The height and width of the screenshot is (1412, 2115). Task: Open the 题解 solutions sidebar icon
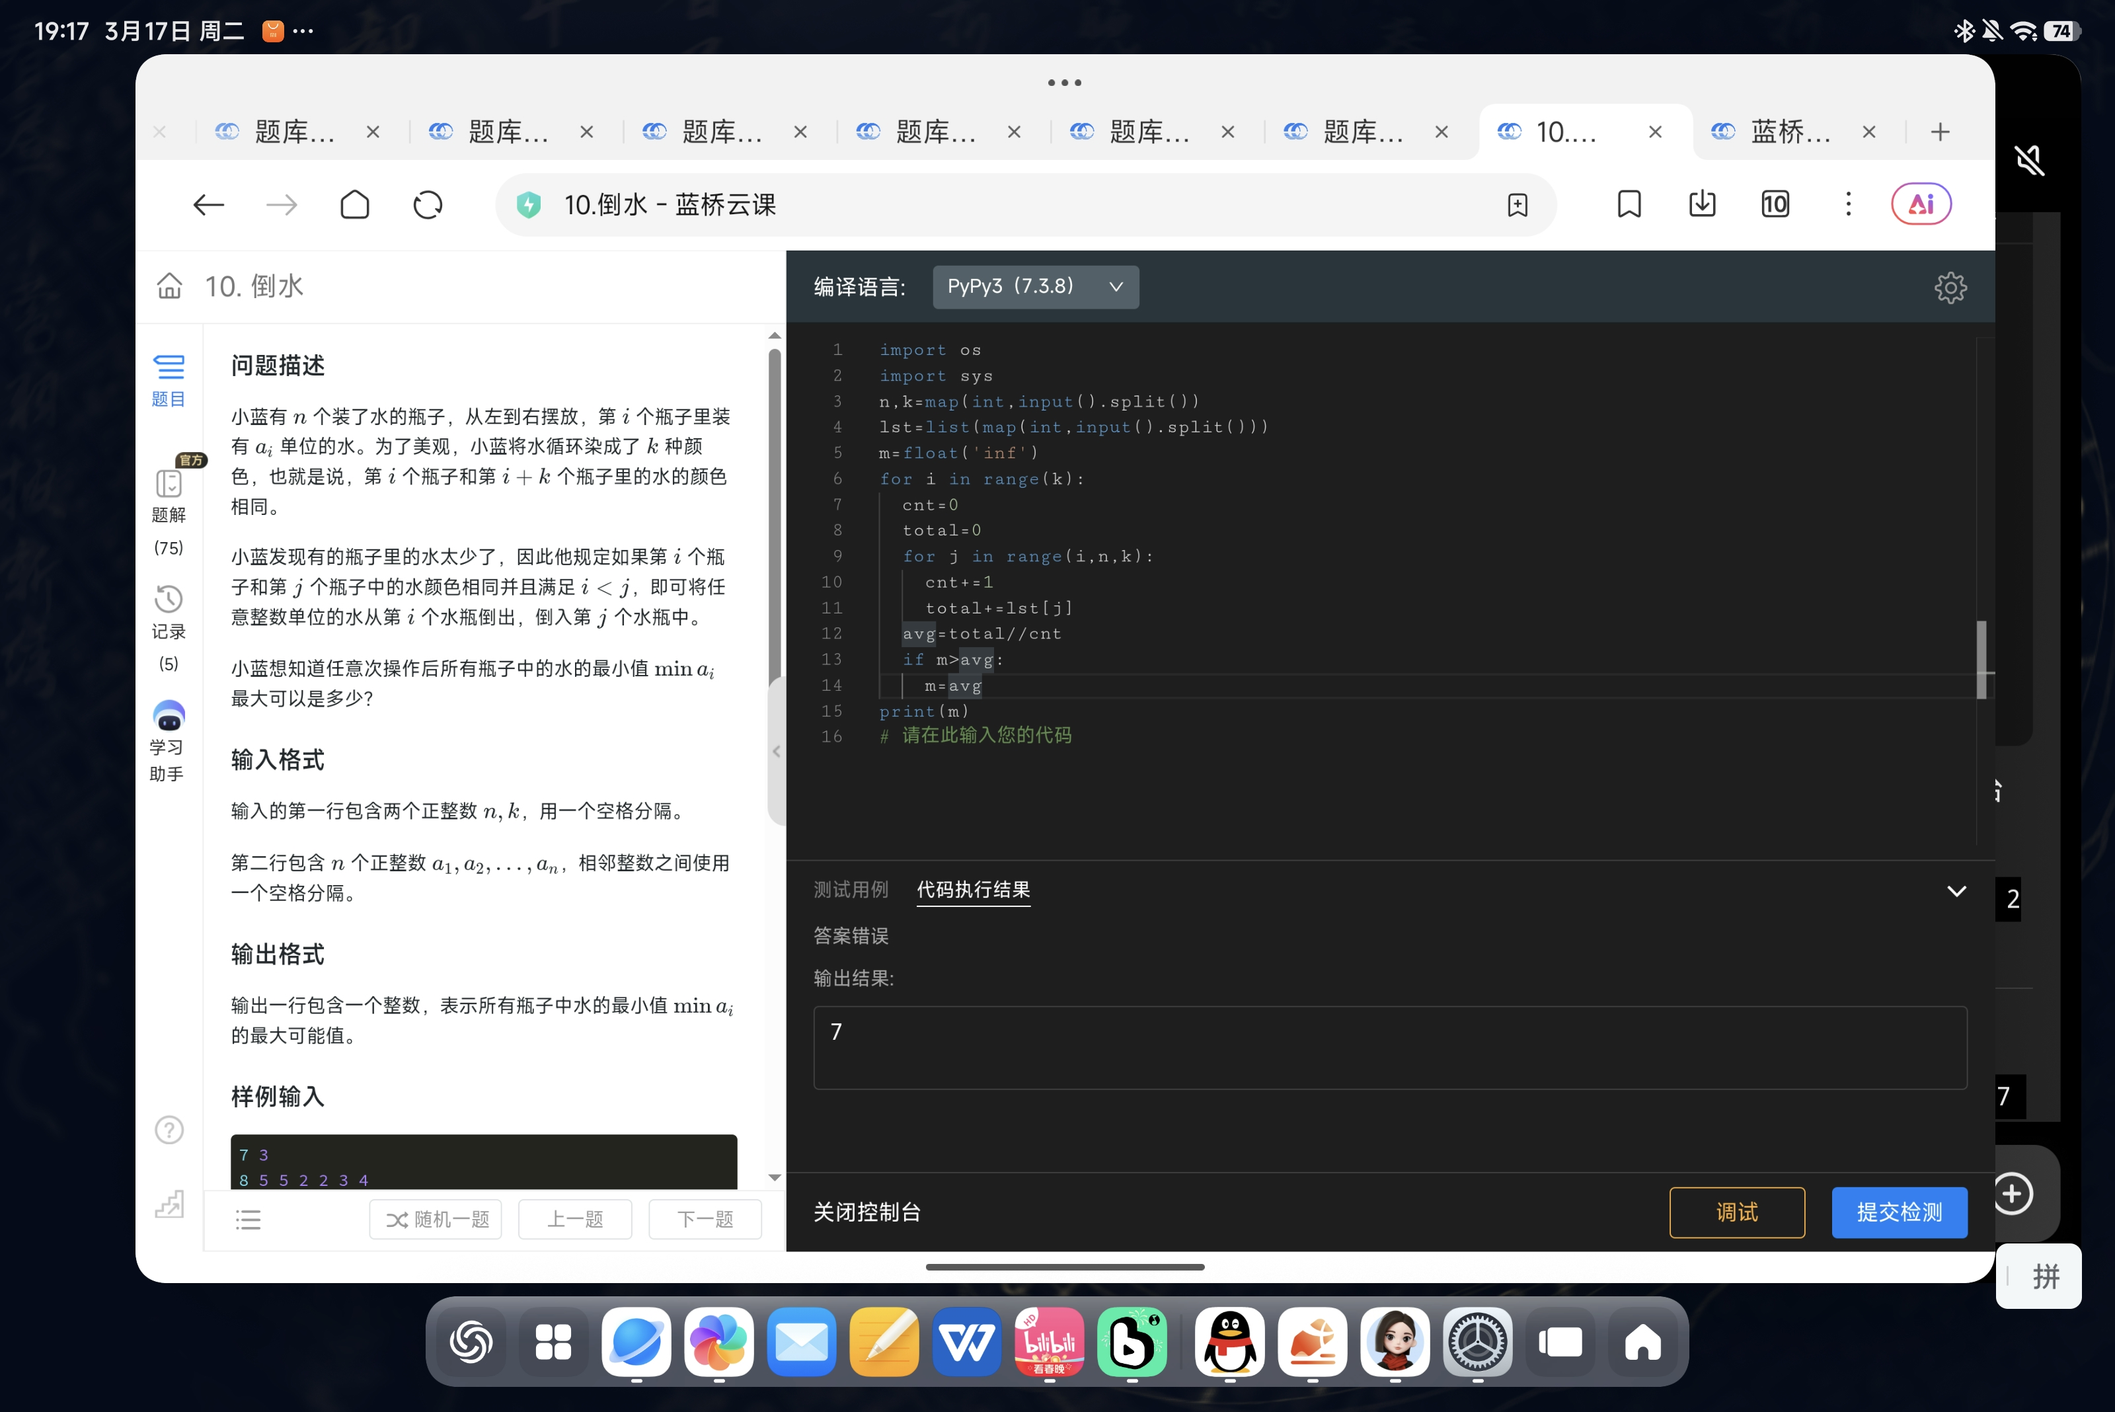pyautogui.click(x=169, y=485)
